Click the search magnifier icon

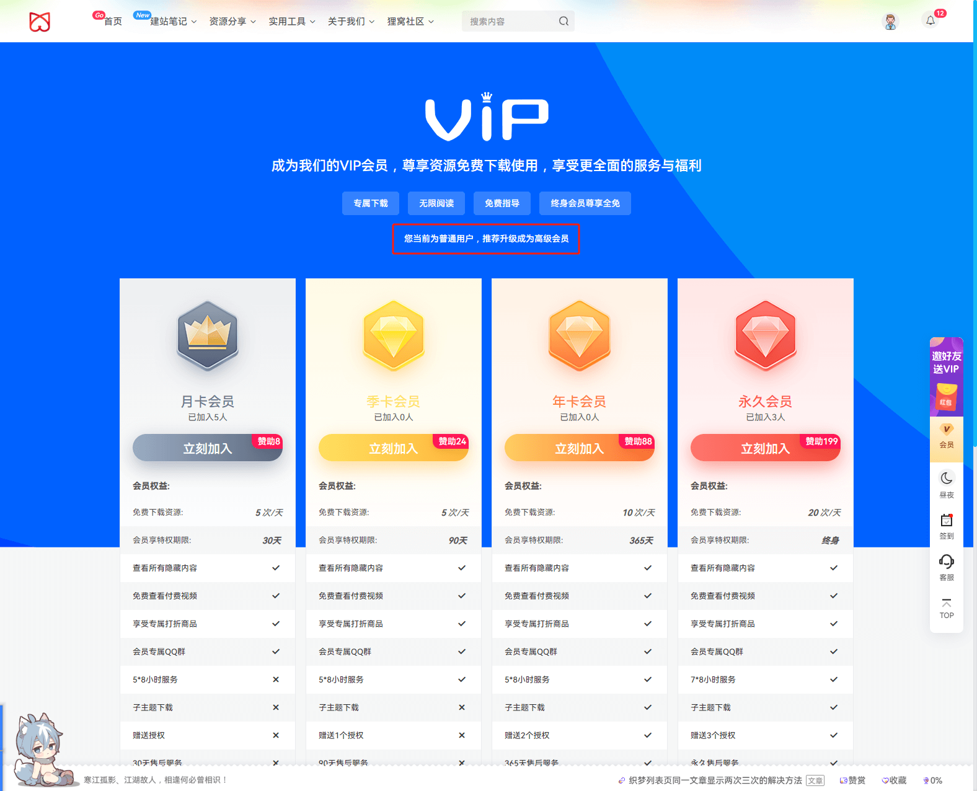pos(564,21)
